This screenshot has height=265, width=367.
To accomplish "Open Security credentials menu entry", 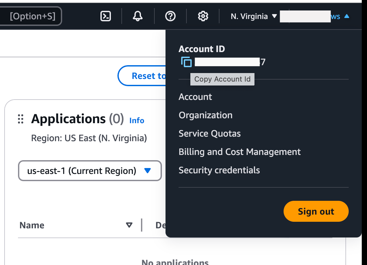I will click(219, 170).
